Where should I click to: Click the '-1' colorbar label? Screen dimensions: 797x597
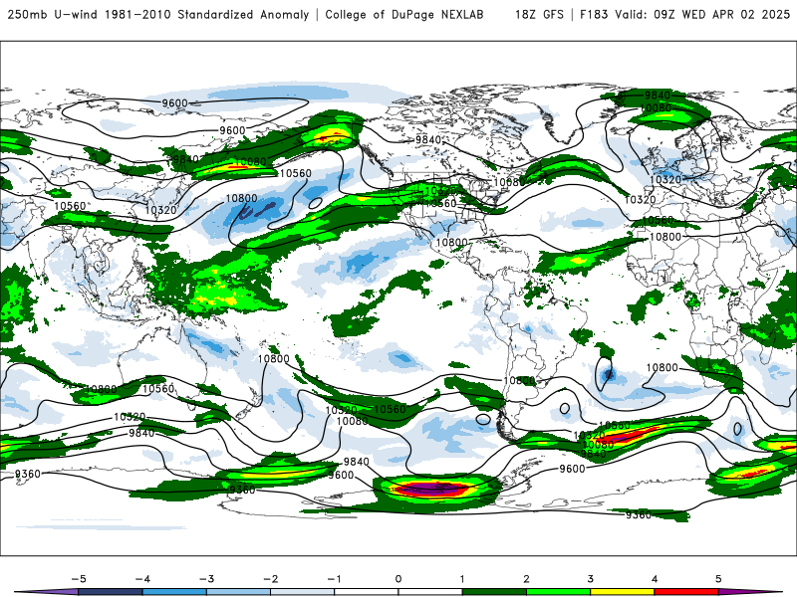(334, 579)
